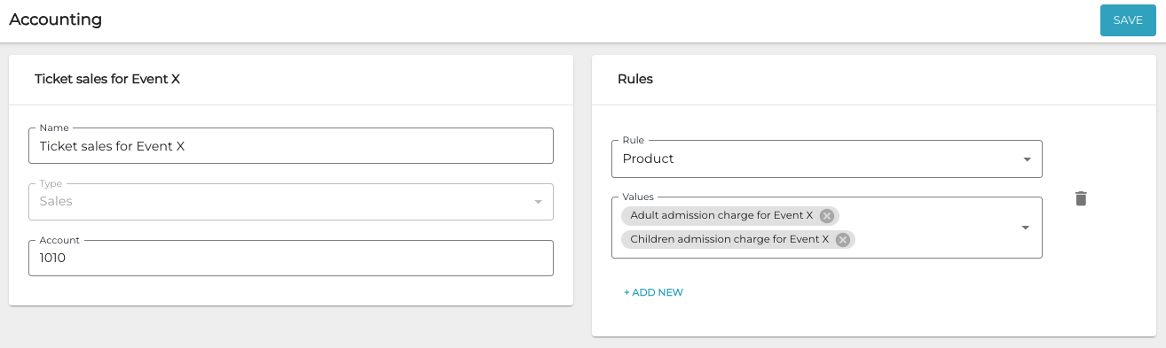This screenshot has height=348, width=1166.
Task: Add a new rule
Action: (653, 292)
